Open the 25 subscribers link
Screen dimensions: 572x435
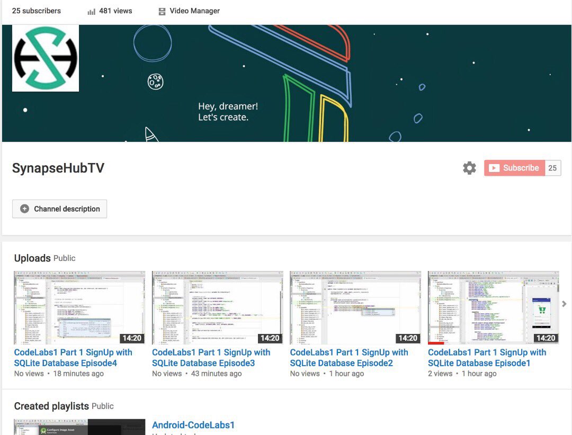click(x=37, y=11)
